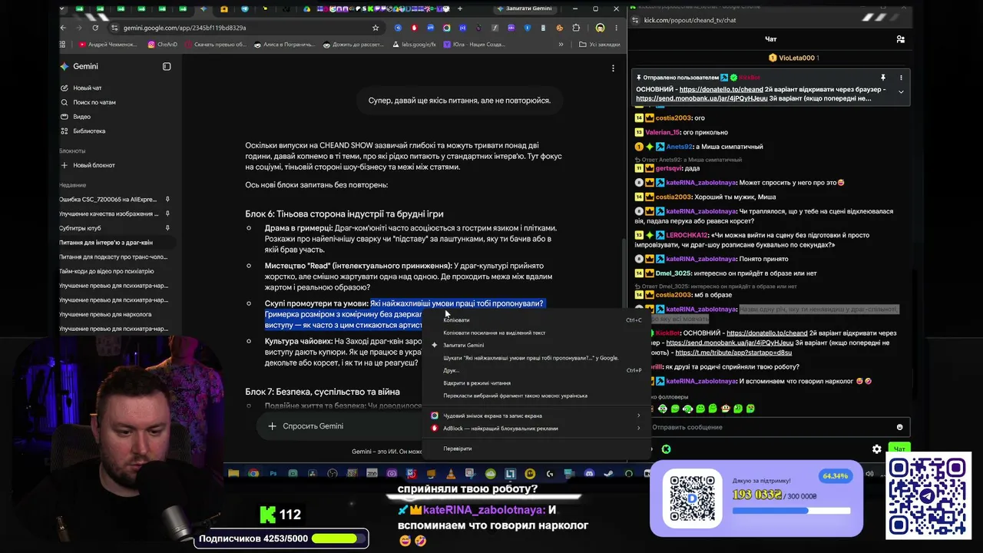The height and width of the screenshot is (553, 983).
Task: Open Gemini conversation three-dot menu
Action: [x=613, y=68]
